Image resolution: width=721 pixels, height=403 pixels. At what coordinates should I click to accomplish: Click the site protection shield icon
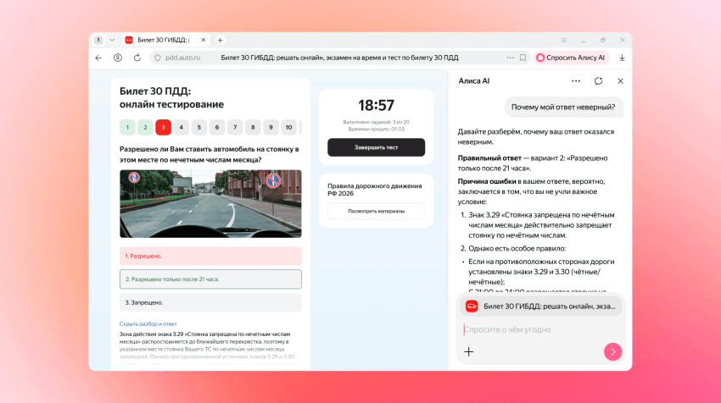pos(158,58)
